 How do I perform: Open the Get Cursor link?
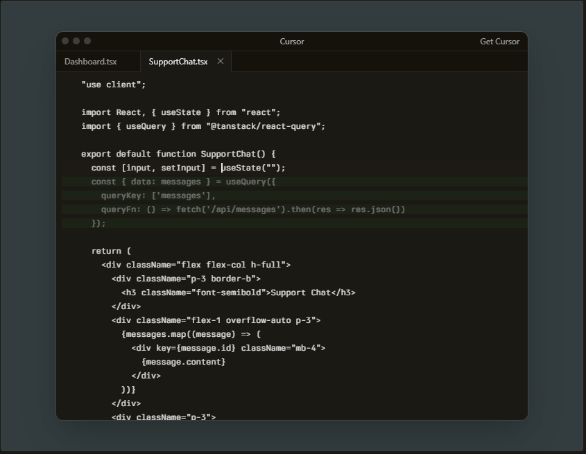(x=499, y=42)
